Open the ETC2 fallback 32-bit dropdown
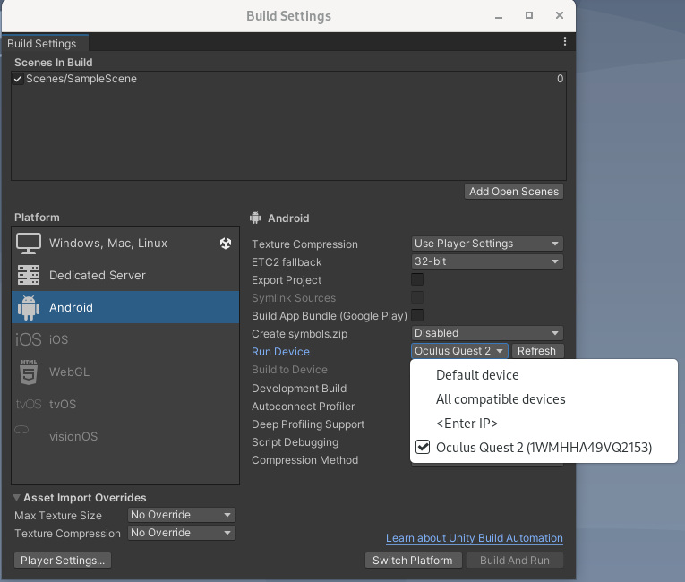This screenshot has height=582, width=685. (487, 261)
